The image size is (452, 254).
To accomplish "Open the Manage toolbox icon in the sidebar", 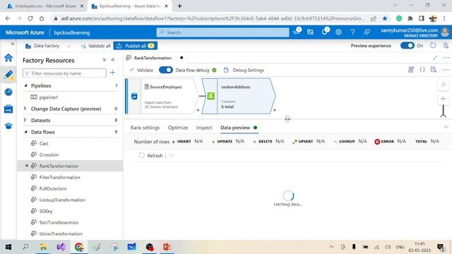I will click(x=8, y=109).
